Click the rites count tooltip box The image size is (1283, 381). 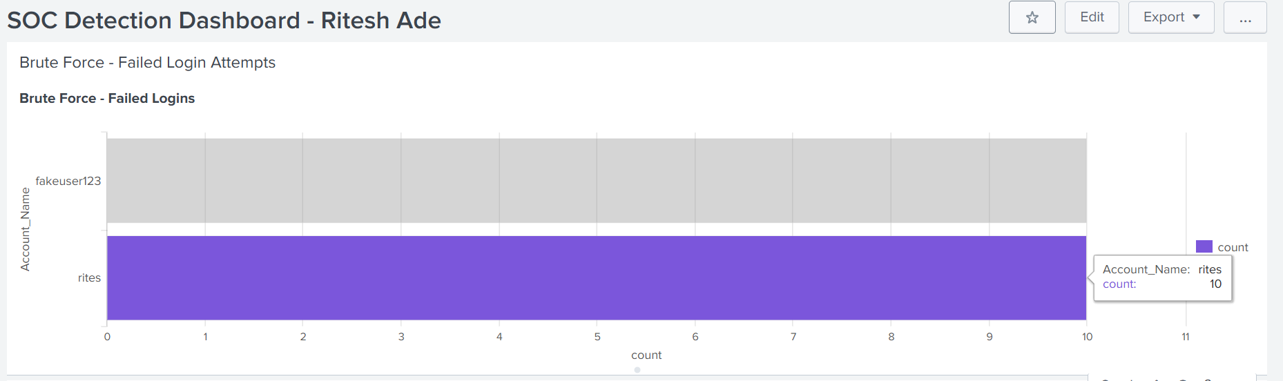coord(1162,277)
